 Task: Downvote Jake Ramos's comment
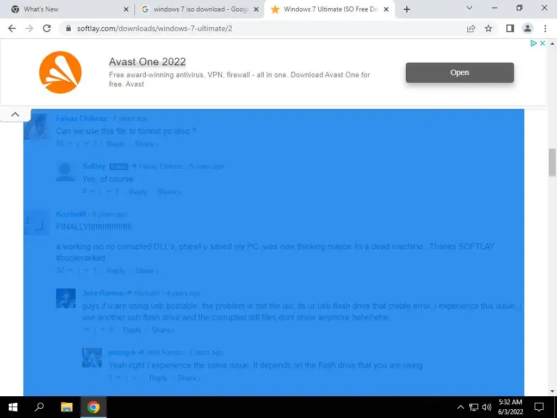click(103, 330)
